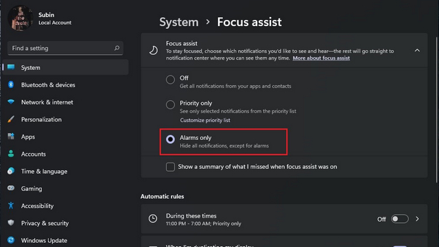This screenshot has width=439, height=247.
Task: Open Personalization settings
Action: (66, 119)
